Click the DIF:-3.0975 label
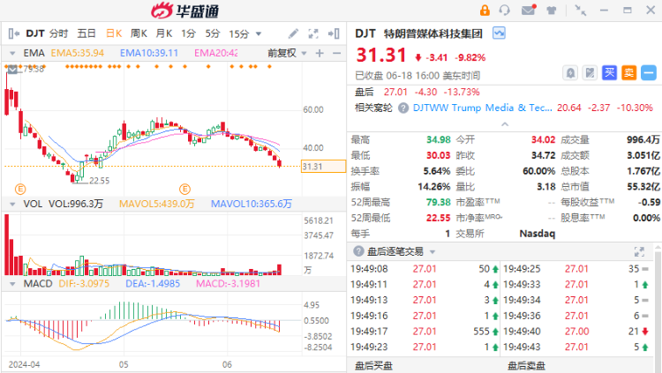The image size is (662, 373). pyautogui.click(x=84, y=284)
